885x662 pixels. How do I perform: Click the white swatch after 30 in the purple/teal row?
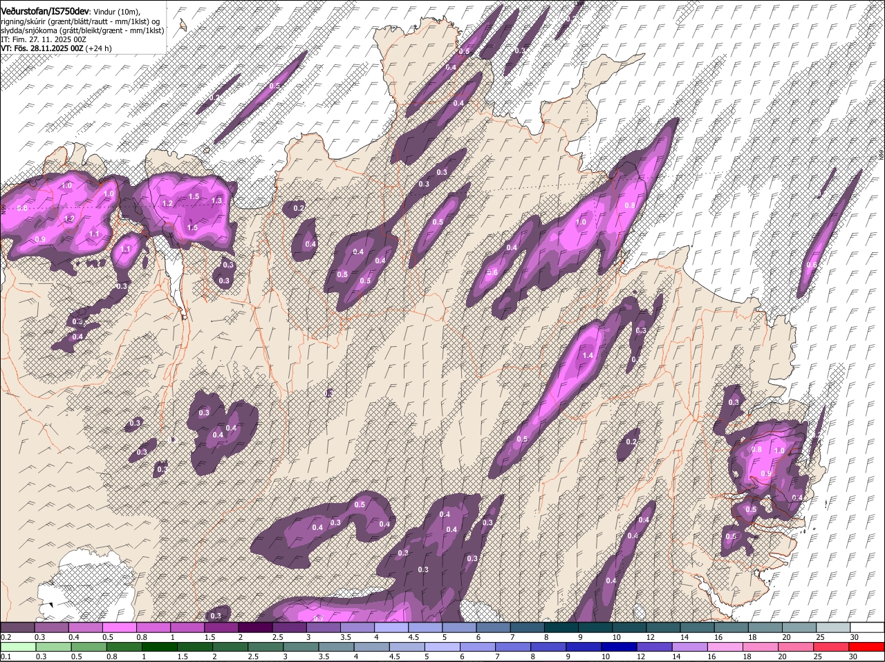pyautogui.click(x=867, y=627)
